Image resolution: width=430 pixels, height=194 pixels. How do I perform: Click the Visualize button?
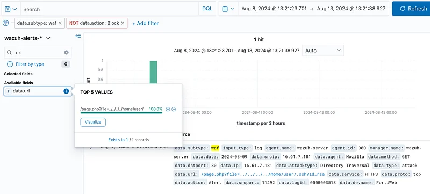pyautogui.click(x=93, y=122)
